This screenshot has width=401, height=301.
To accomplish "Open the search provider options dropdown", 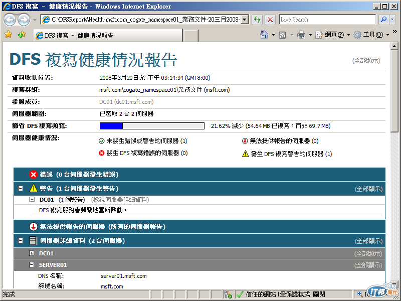I will [x=392, y=20].
